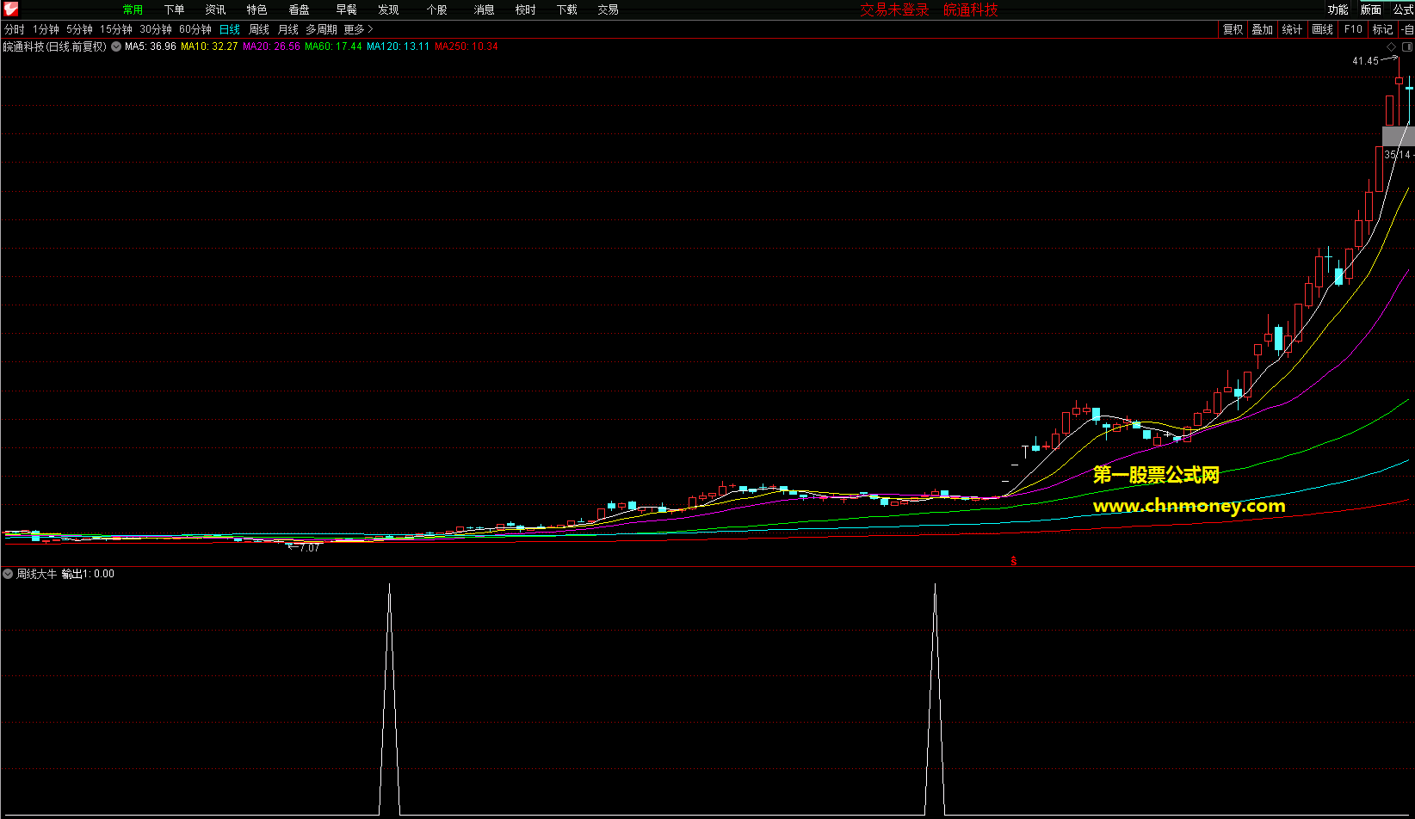
Task: Click the 7.07 low price label
Action: [x=309, y=548]
